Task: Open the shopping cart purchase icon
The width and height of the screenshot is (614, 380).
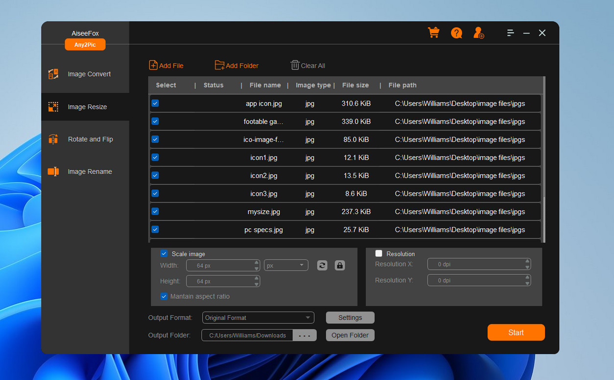Action: [433, 33]
